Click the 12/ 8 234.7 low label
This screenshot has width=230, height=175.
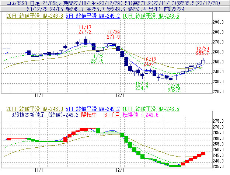pos(142,86)
